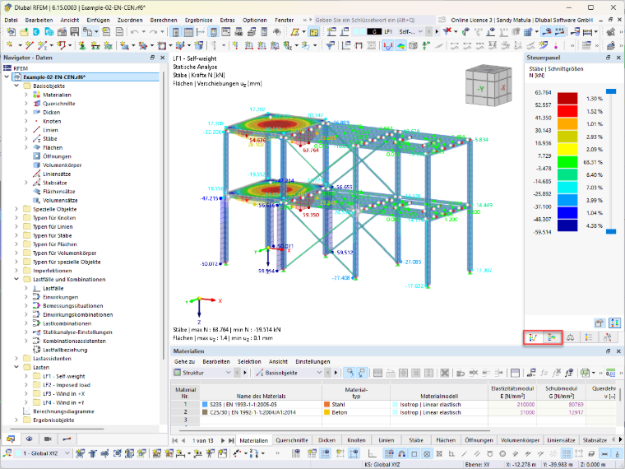The image size is (625, 469).
Task: Open the Berechnen menu
Action: (x=164, y=20)
